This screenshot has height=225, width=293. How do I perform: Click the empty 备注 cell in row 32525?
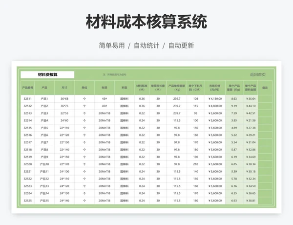[265, 201]
